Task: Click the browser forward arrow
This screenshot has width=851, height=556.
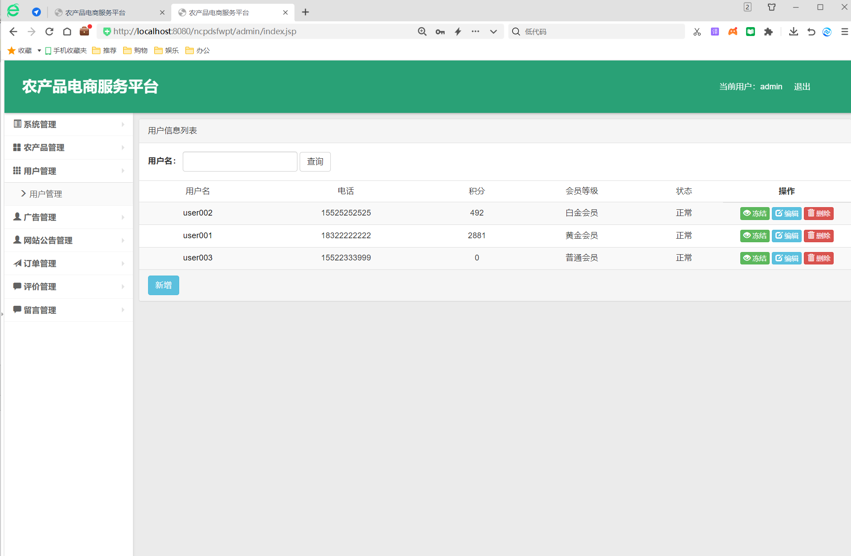Action: [31, 32]
